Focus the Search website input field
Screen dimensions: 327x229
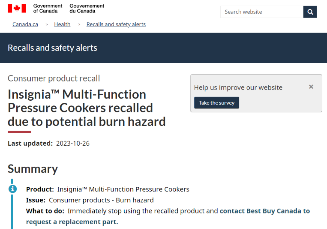(x=262, y=12)
